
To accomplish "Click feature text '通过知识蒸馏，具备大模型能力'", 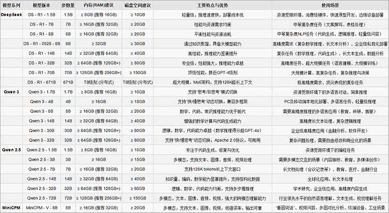I will point(213,44).
